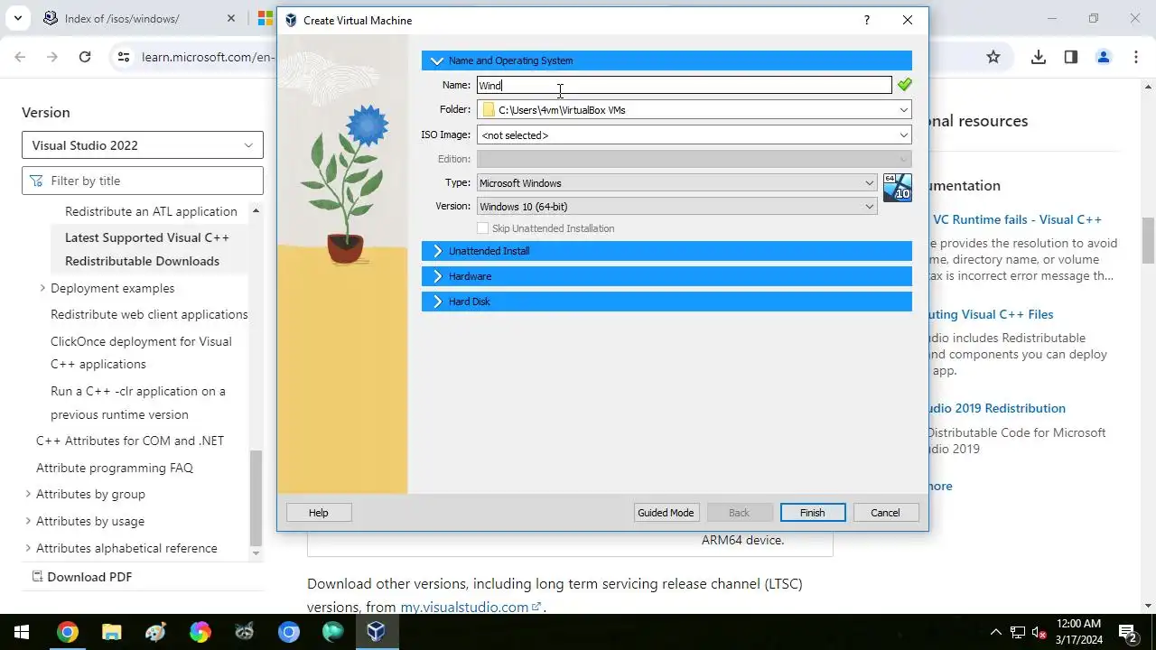The width and height of the screenshot is (1156, 650).
Task: Click site information icon in address bar
Action: tap(124, 57)
